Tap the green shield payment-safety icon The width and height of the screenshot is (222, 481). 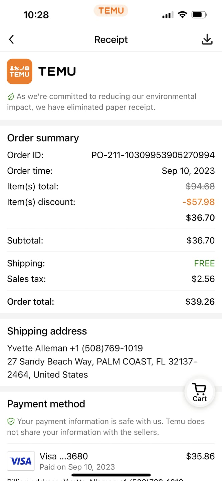(11, 422)
